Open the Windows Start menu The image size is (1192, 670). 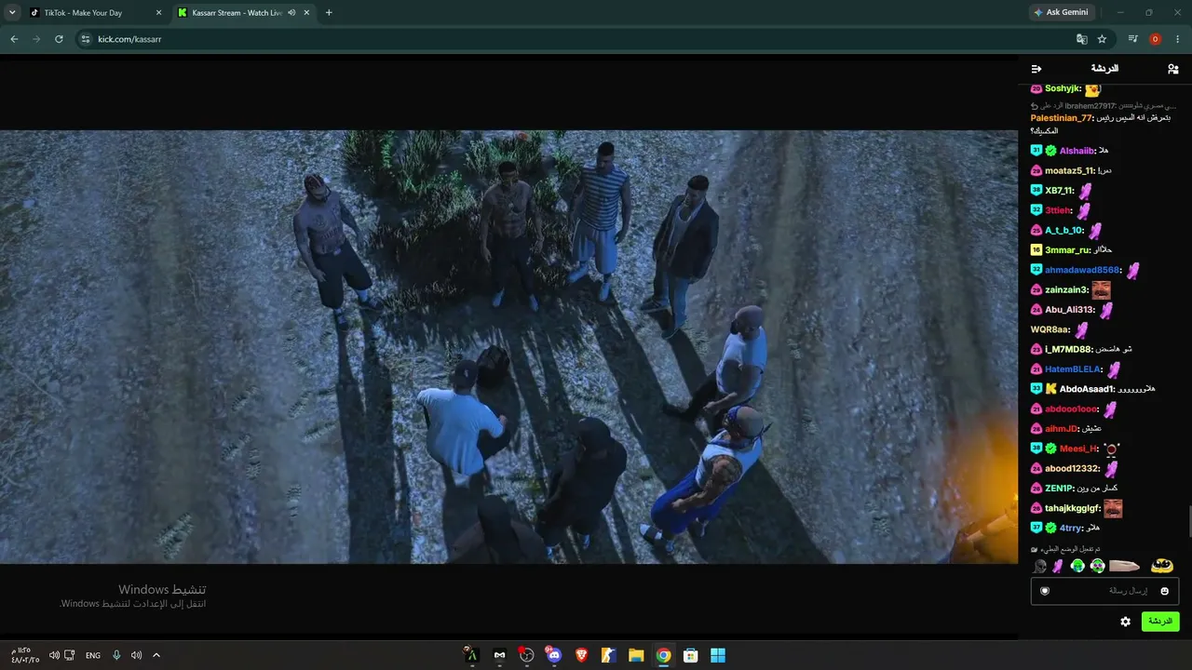point(718,655)
